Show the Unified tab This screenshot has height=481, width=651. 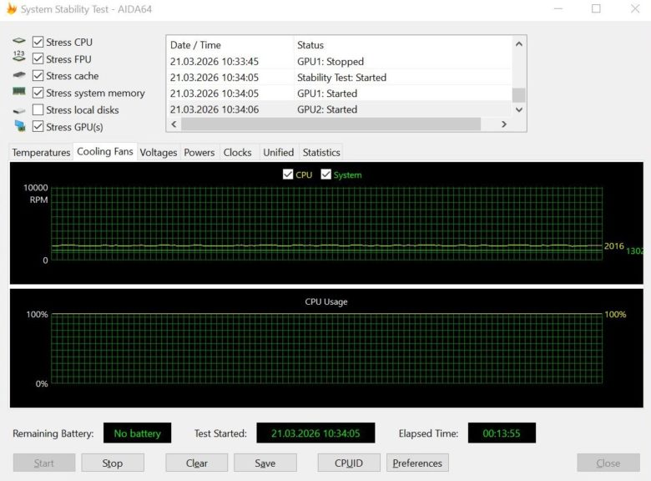278,153
